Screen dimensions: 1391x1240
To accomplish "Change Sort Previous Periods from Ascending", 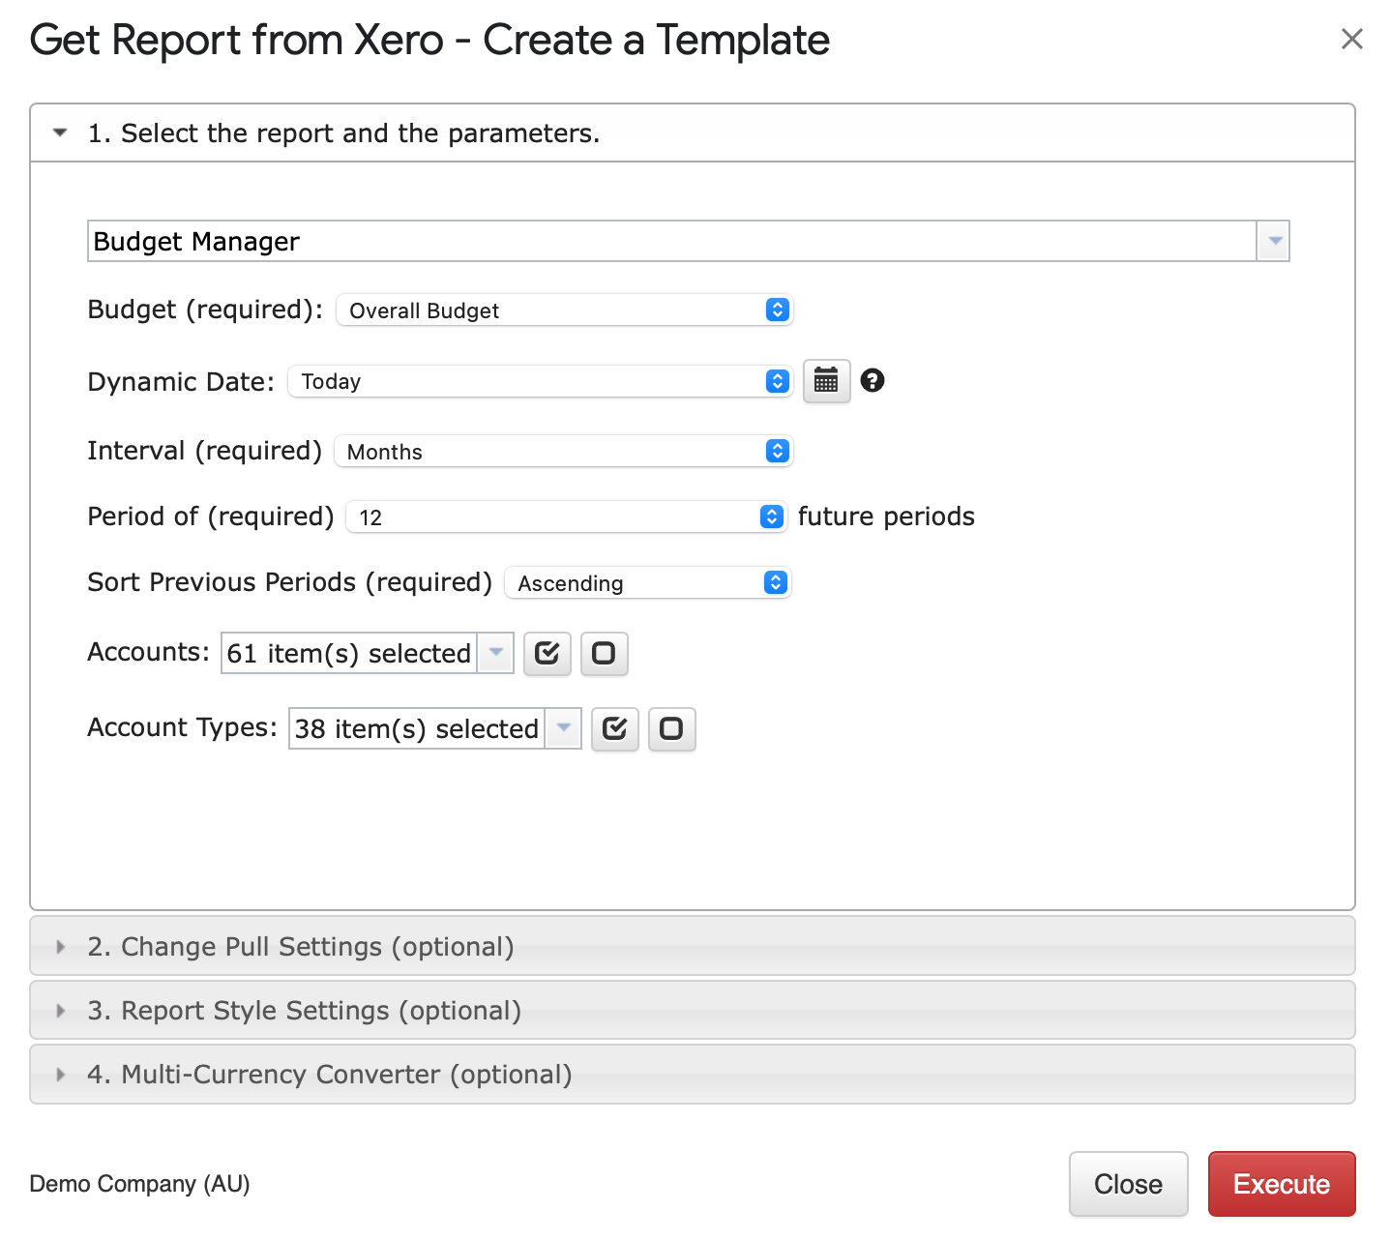I will point(647,583).
